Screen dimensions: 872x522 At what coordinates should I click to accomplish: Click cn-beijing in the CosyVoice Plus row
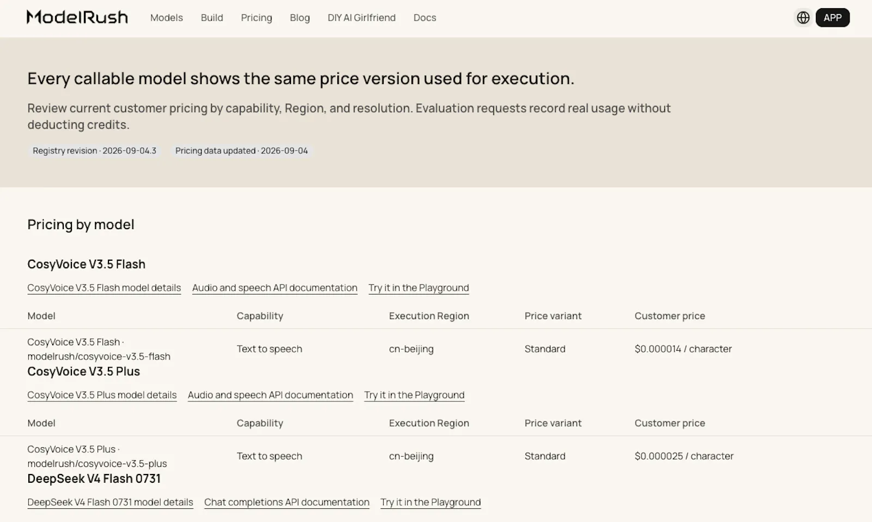point(411,456)
